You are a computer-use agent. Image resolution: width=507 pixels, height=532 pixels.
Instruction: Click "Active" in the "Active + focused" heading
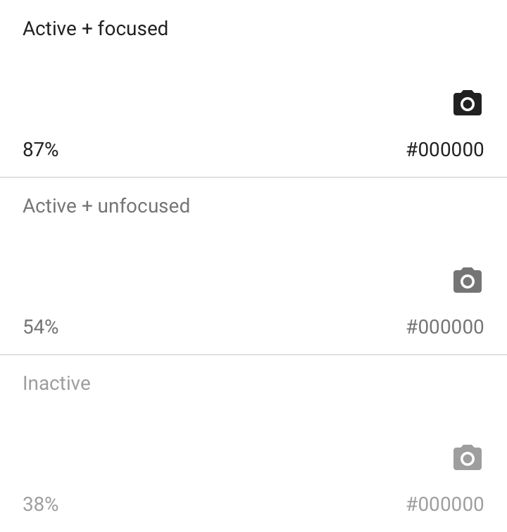point(49,29)
